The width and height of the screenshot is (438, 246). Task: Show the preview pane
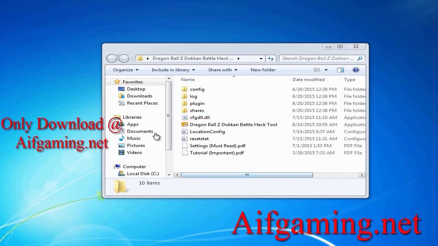click(340, 70)
